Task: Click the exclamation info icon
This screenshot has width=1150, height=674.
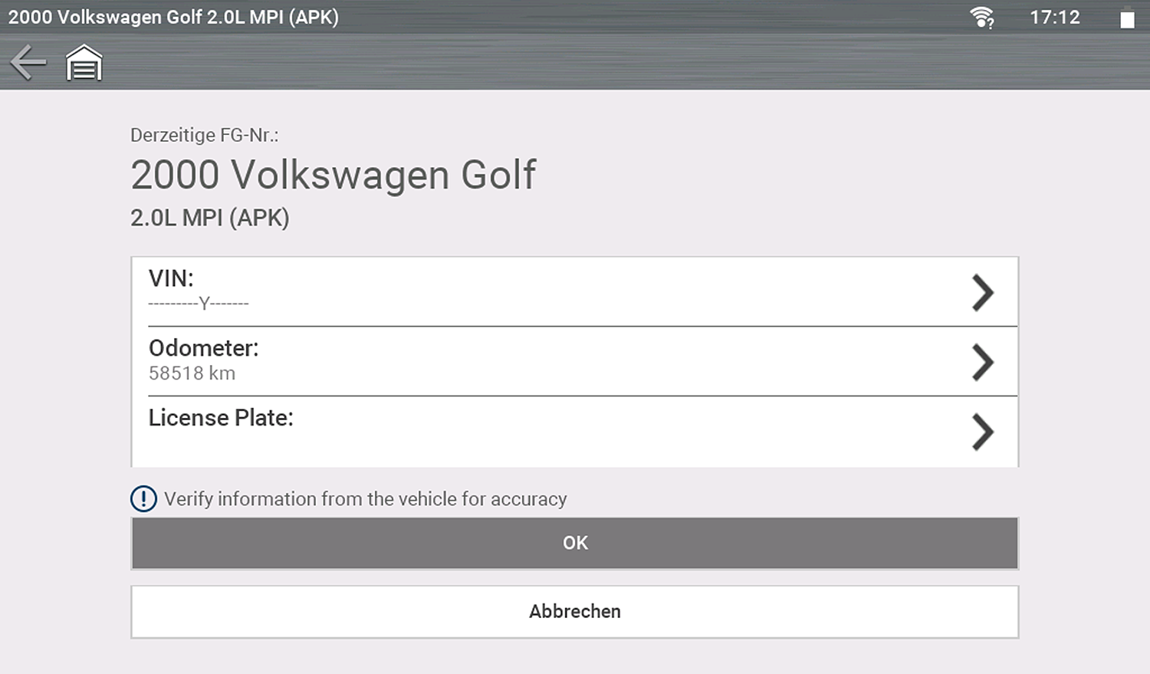Action: [x=143, y=499]
